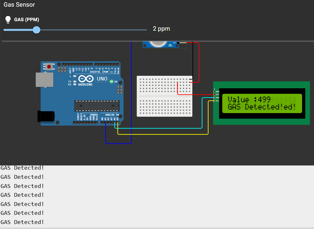Select the first GAS Detected! line in serial output
This screenshot has width=314, height=229.
pyautogui.click(x=22, y=168)
